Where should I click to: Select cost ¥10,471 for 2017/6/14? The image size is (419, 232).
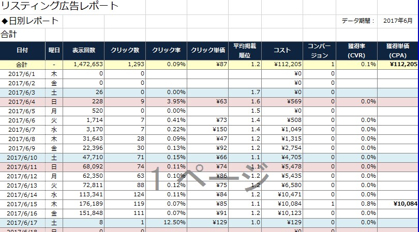282,195
